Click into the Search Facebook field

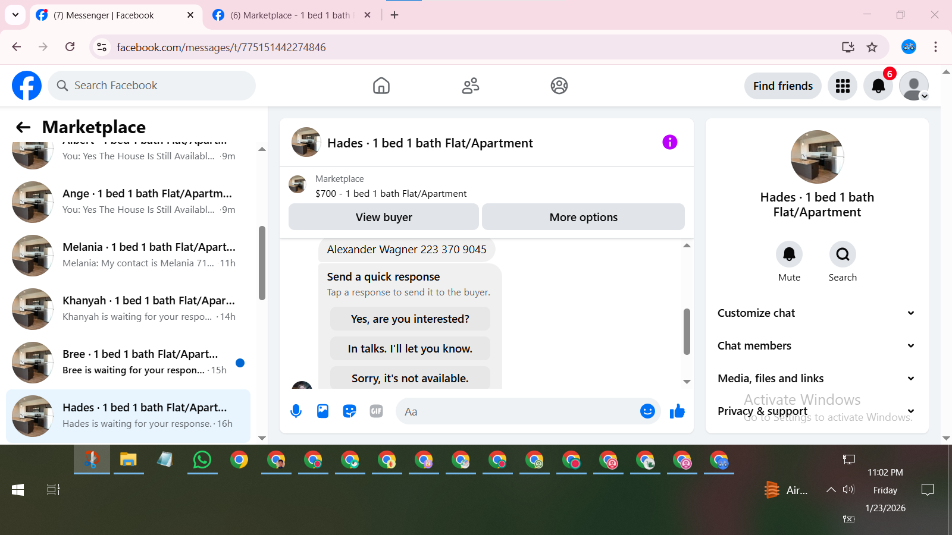[152, 86]
